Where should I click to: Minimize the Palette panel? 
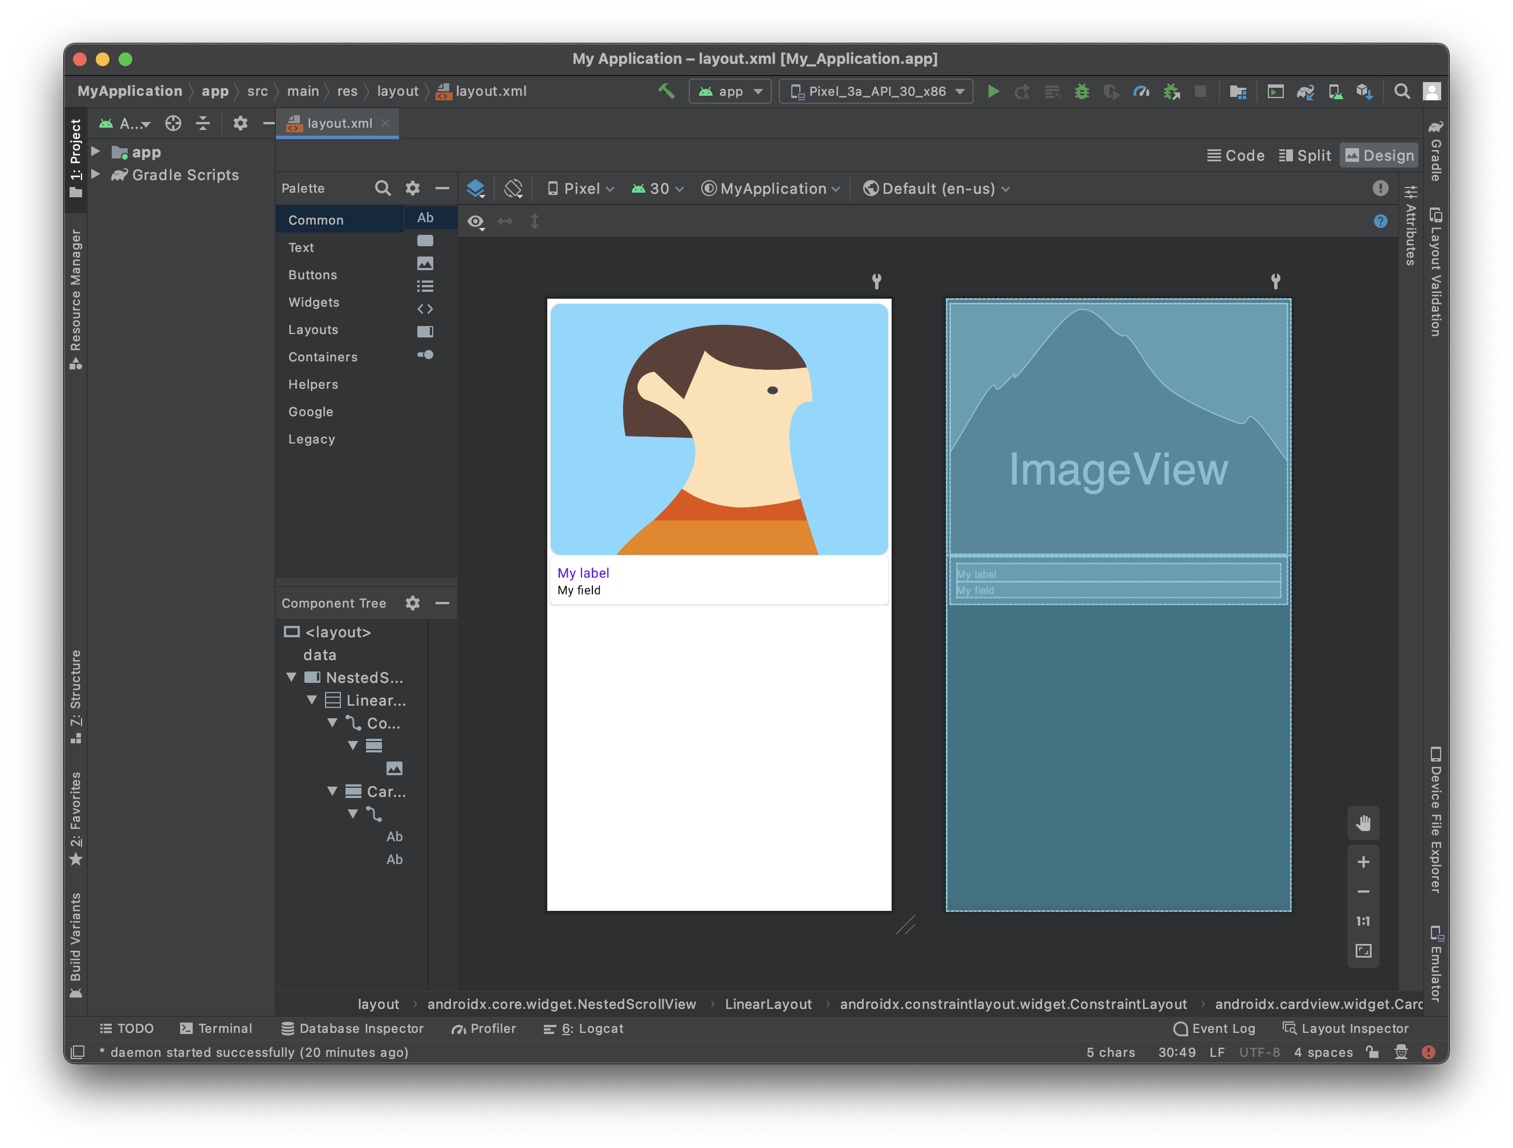tap(442, 188)
